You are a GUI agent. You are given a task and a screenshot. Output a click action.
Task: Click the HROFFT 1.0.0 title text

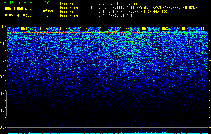[27, 3]
